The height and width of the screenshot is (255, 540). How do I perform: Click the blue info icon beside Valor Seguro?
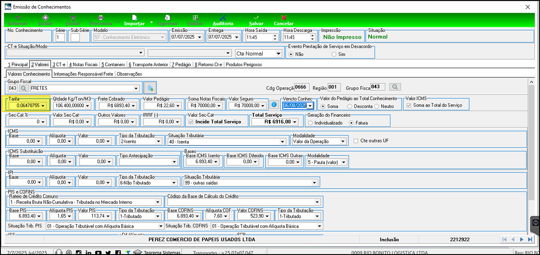[274, 104]
